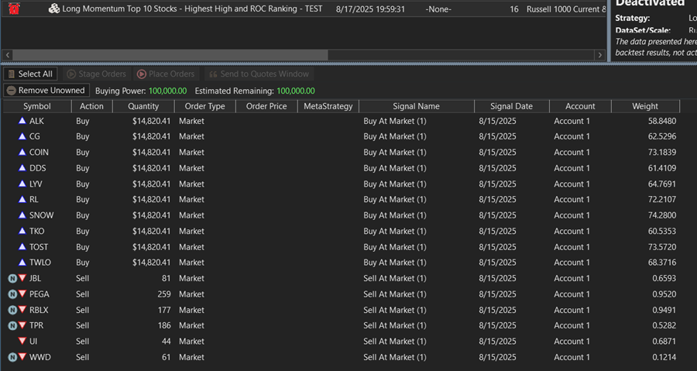
Task: Sort by the Signal Name column header
Action: [x=416, y=107]
